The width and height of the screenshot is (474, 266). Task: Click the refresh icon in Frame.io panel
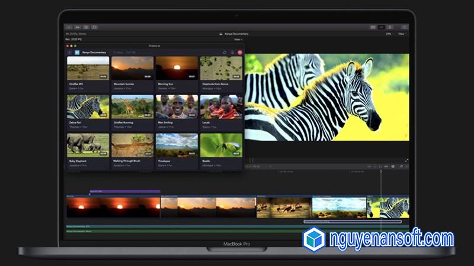[x=225, y=52]
